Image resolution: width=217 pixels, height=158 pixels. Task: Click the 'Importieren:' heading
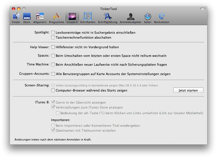60,120
